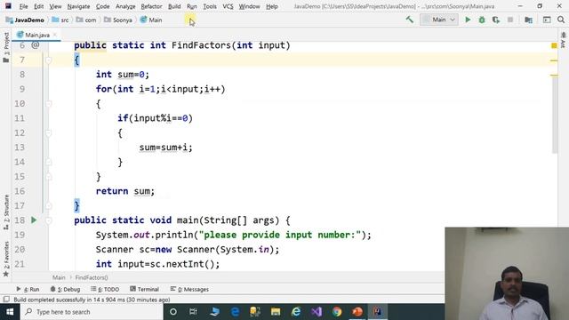Open the Favorites tool window on left sidebar
The width and height of the screenshot is (569, 320).
click(6, 259)
